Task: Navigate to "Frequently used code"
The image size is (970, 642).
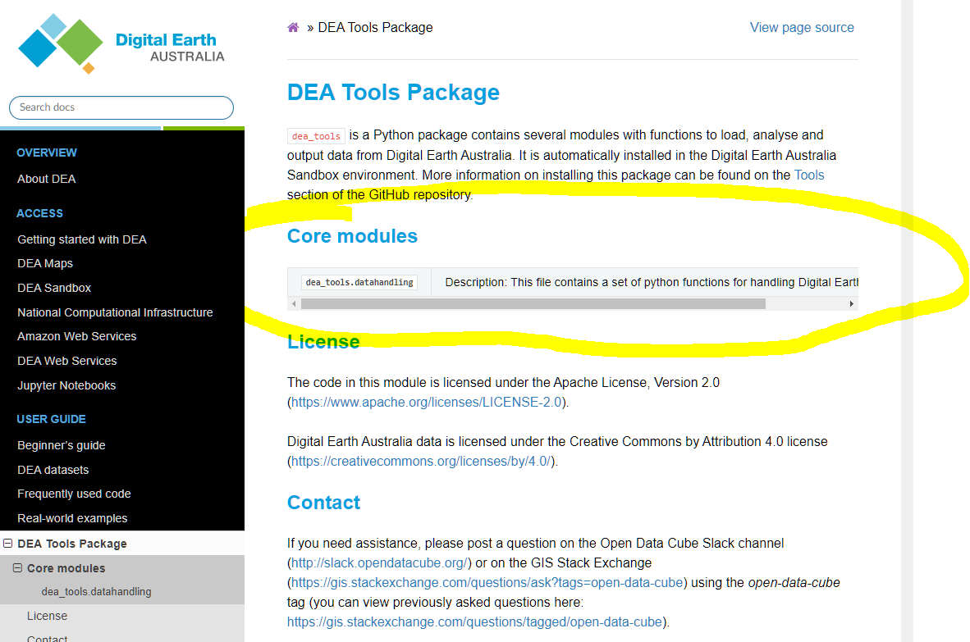Action: [73, 494]
